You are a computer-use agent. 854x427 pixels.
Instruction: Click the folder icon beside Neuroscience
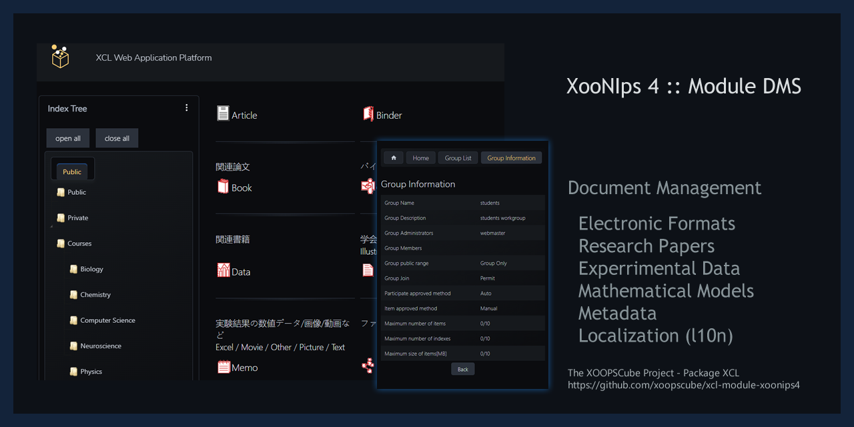[x=73, y=346]
